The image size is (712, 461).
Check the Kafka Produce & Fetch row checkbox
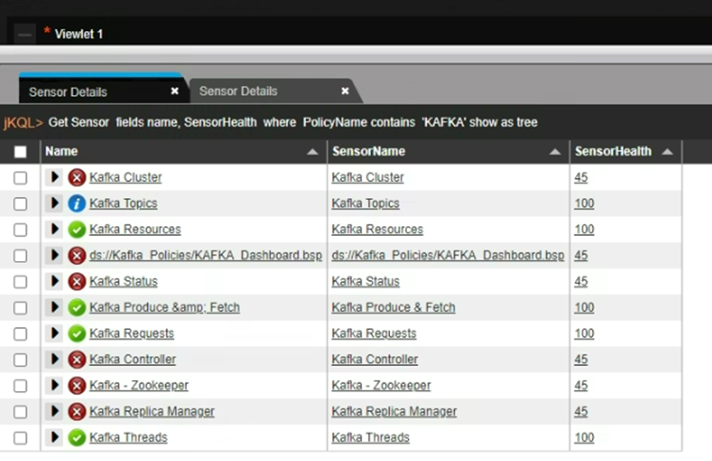20,308
